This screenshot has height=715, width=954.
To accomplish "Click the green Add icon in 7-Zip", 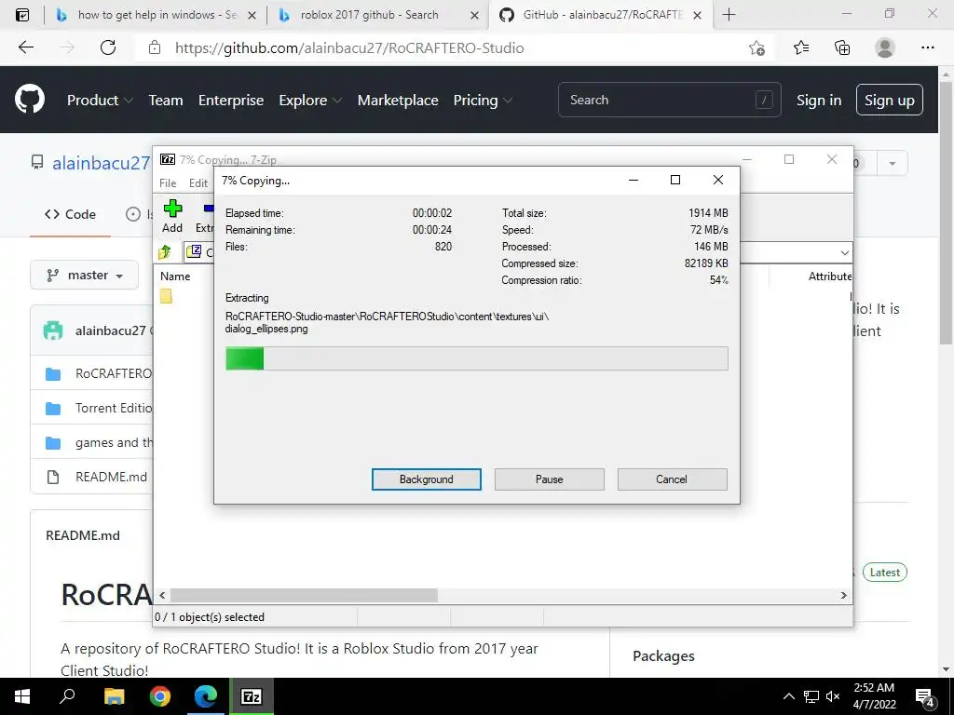I will pyautogui.click(x=172, y=209).
